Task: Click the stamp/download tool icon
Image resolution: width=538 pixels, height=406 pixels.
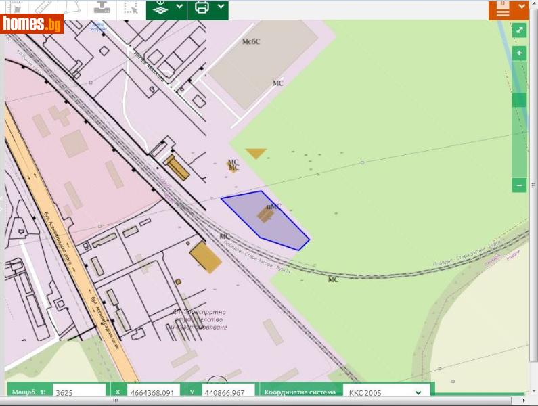Action: 102,8
